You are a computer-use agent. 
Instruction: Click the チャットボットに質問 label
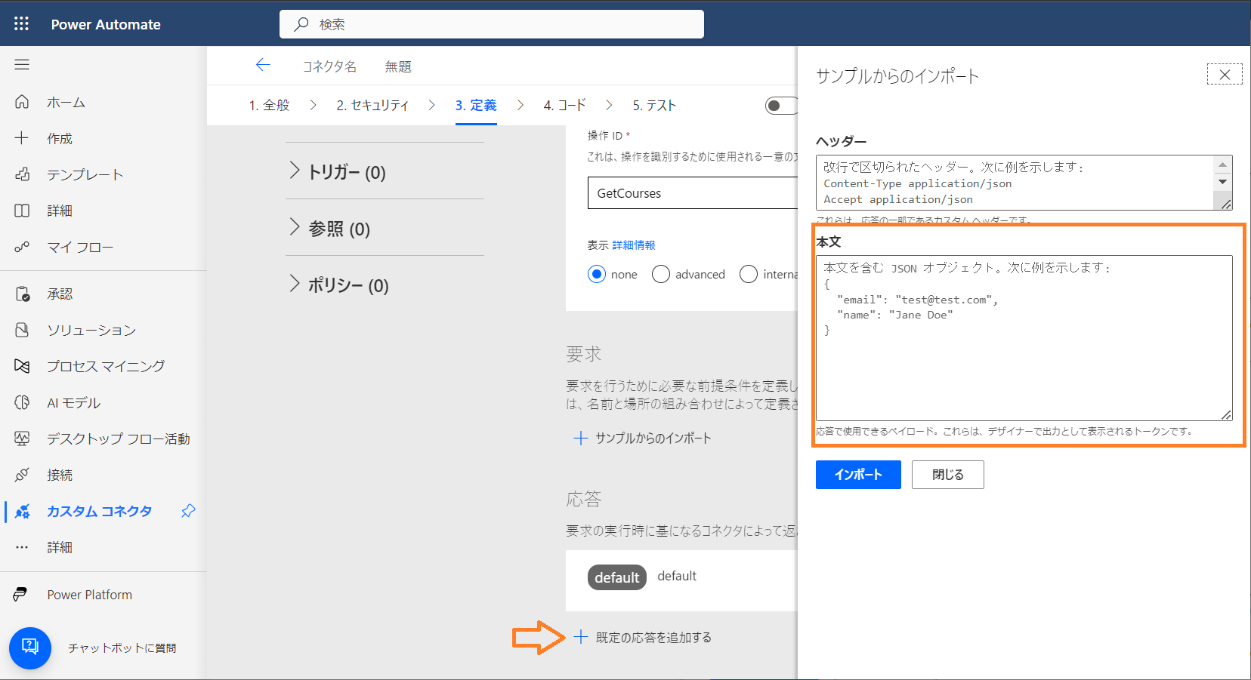pos(122,648)
